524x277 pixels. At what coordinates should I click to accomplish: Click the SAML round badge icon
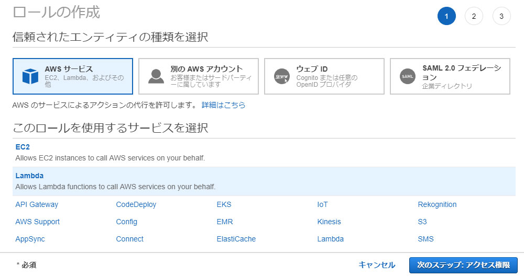pyautogui.click(x=407, y=76)
